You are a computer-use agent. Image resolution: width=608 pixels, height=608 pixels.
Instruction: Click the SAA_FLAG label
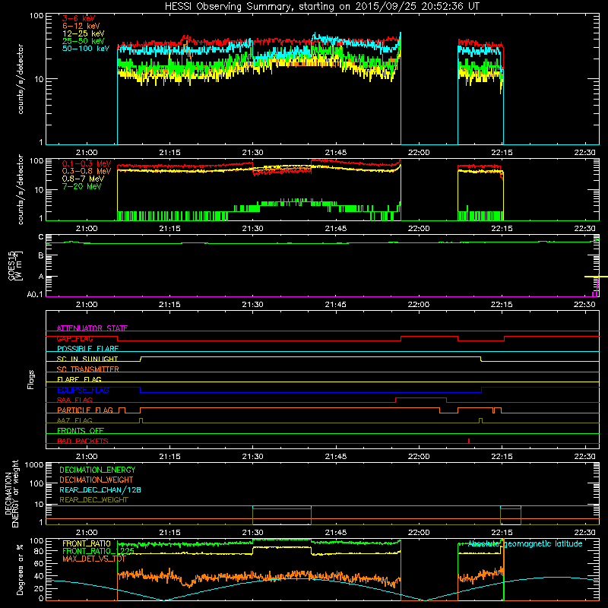pyautogui.click(x=74, y=400)
